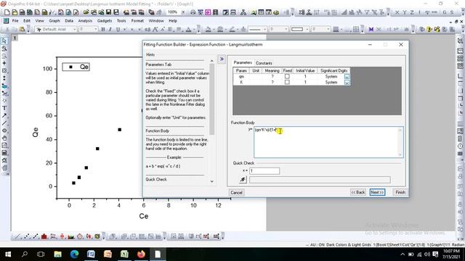Click the Hints panel scrollbar down arrow

(211, 181)
